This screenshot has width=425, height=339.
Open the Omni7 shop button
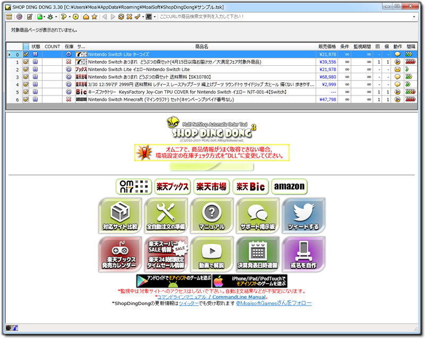pos(134,187)
